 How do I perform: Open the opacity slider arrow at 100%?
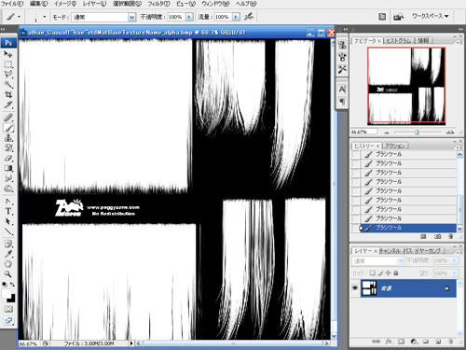(x=189, y=17)
